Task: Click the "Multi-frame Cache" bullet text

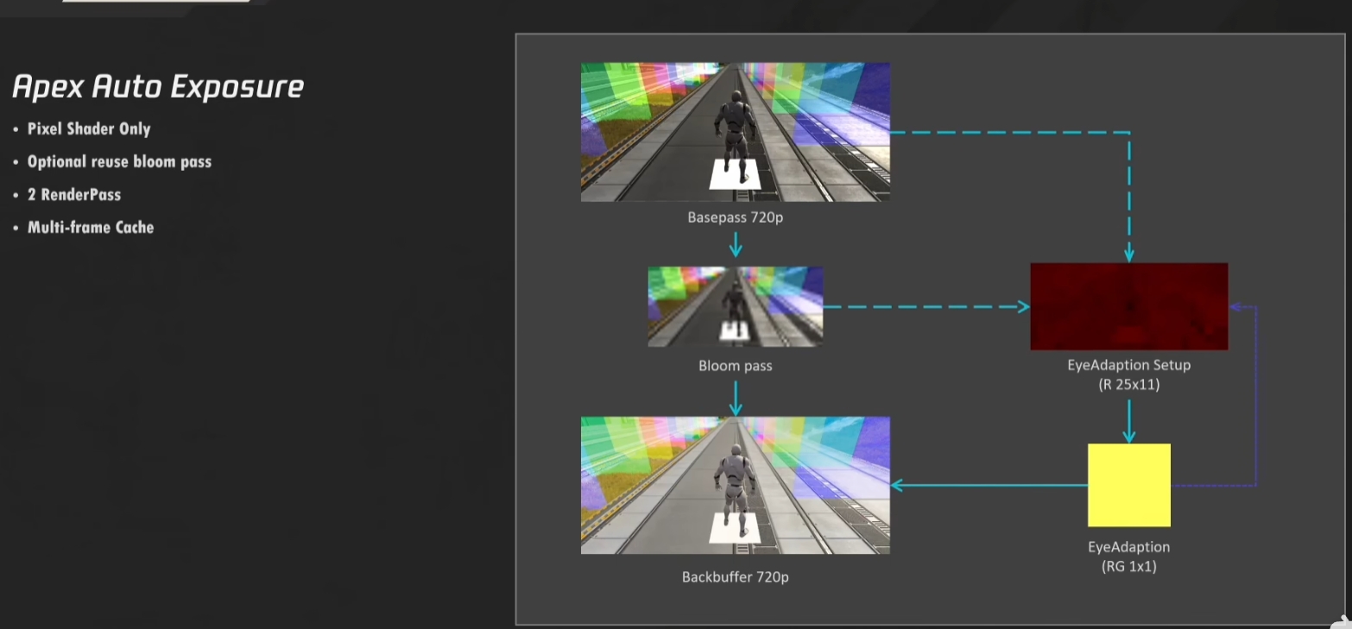Action: pyautogui.click(x=91, y=227)
